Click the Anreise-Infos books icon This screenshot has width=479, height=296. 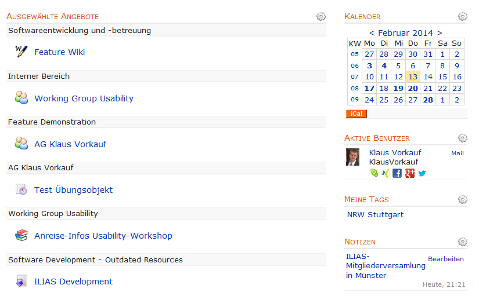tap(21, 235)
